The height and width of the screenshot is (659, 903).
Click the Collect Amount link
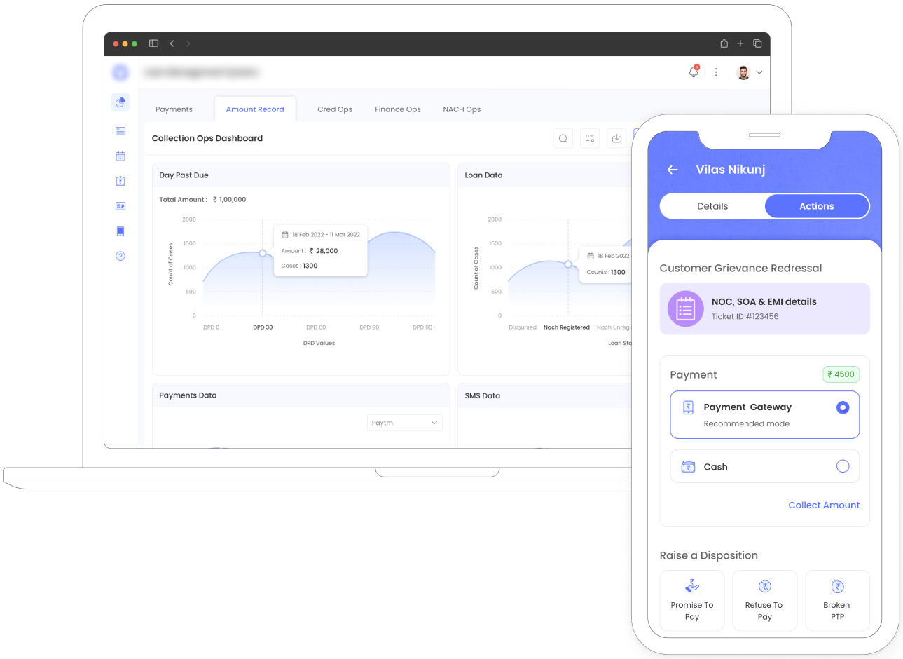[823, 505]
